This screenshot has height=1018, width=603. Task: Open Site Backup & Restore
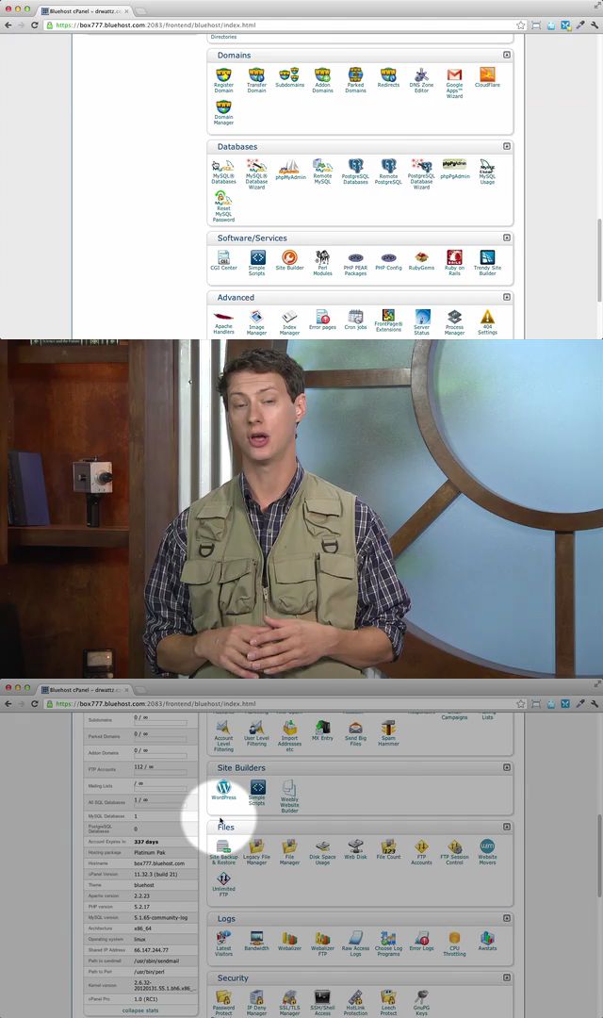[x=223, y=852]
